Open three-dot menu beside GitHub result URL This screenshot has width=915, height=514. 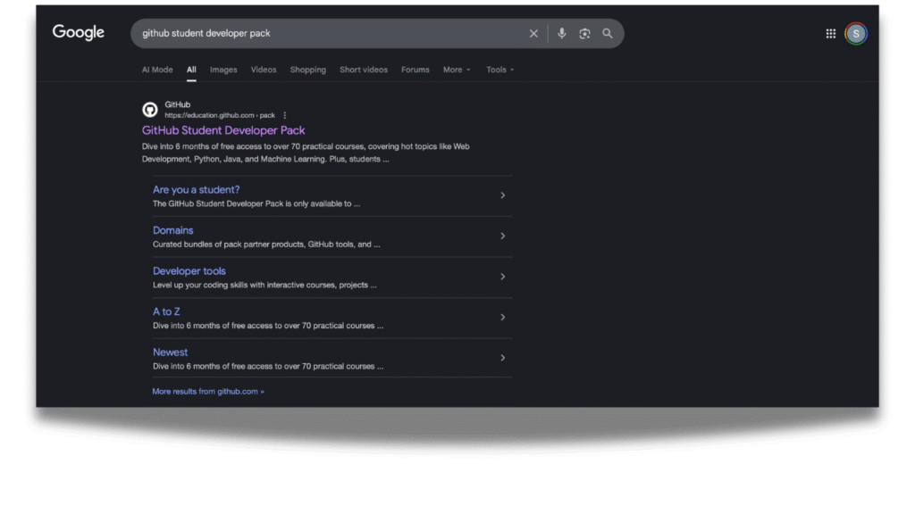pyautogui.click(x=285, y=115)
